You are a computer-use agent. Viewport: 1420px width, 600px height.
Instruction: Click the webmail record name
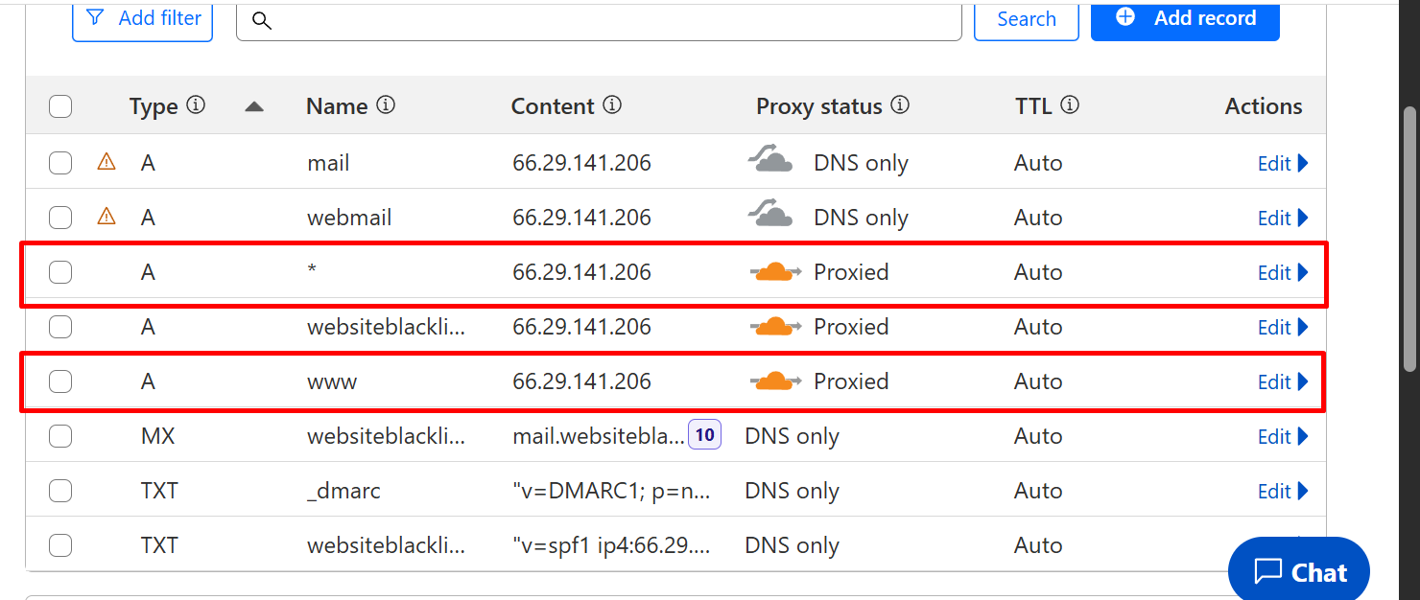[349, 218]
